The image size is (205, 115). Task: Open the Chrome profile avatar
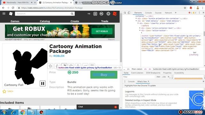[x=198, y=8]
